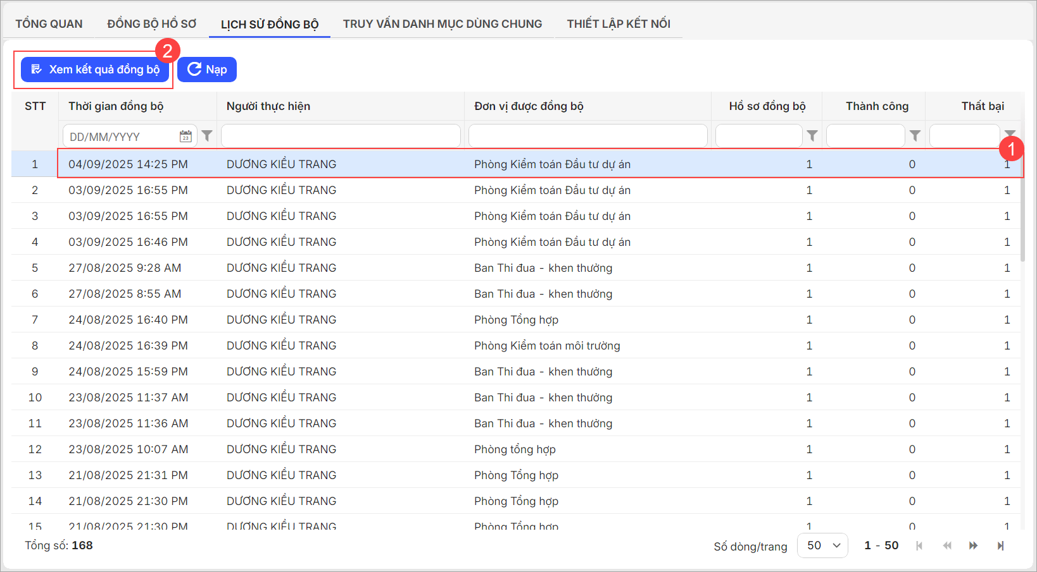
Task: Click Xem kết quả đồng bộ button
Action: (x=96, y=70)
